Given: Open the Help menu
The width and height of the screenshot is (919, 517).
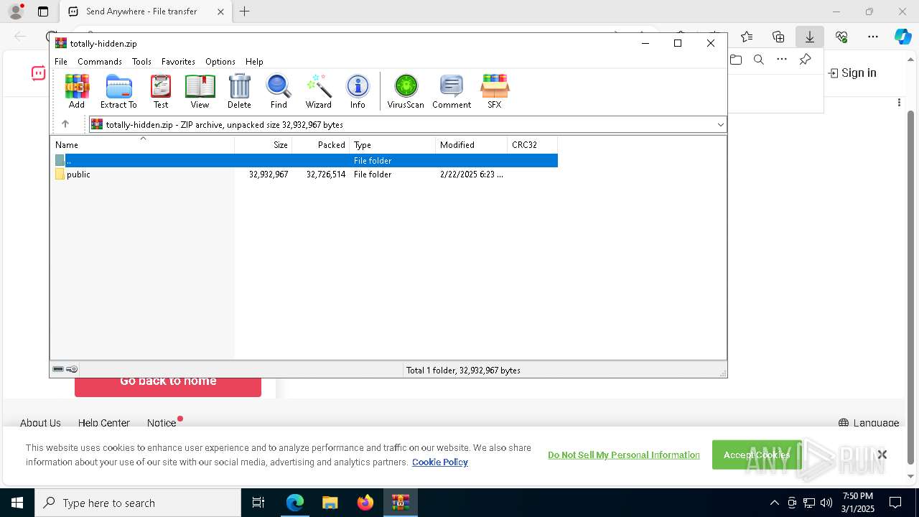Looking at the screenshot, I should pos(254,62).
